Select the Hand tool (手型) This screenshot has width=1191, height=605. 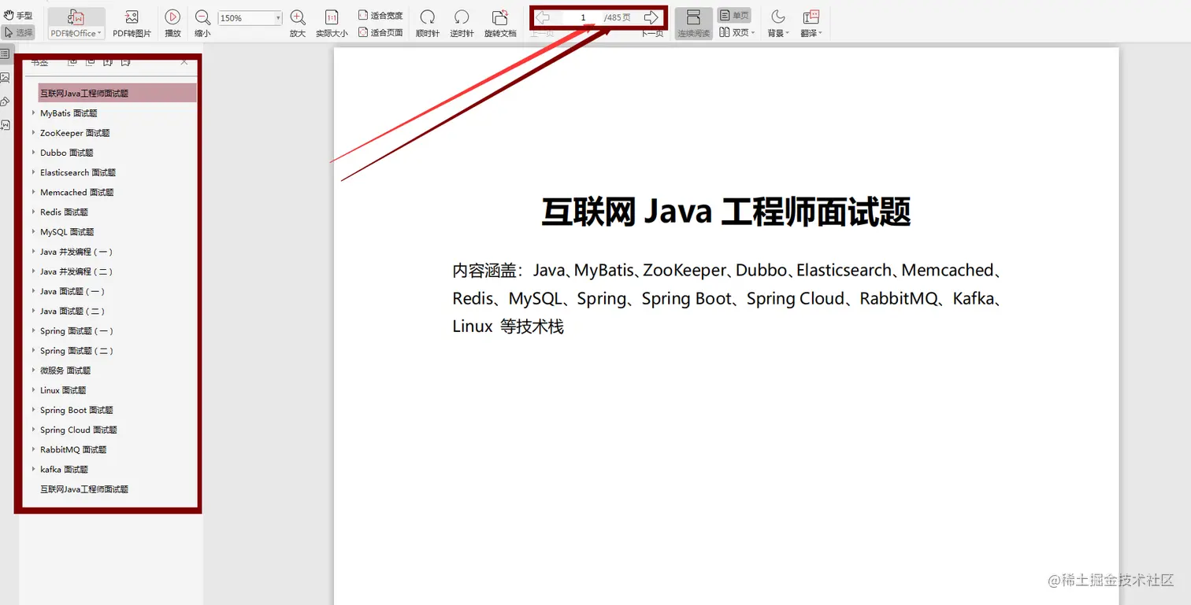coord(17,14)
